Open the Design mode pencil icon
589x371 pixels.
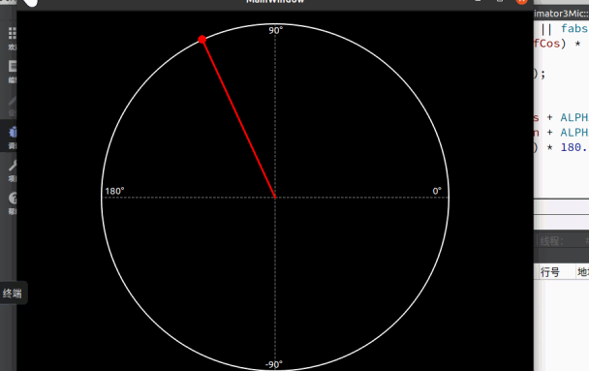[x=13, y=101]
